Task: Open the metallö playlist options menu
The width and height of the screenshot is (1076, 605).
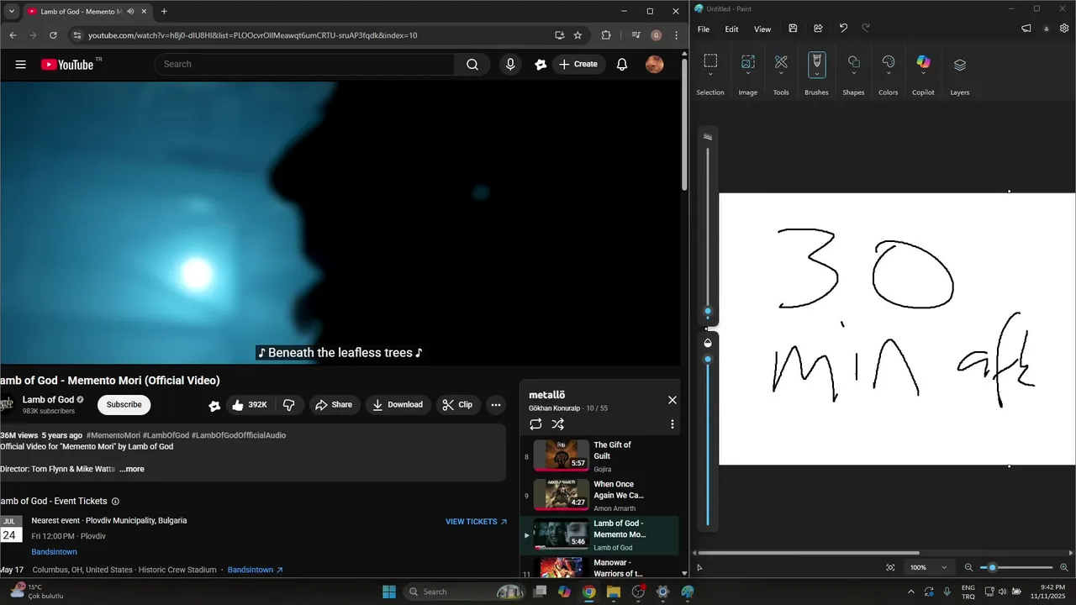Action: tap(672, 424)
